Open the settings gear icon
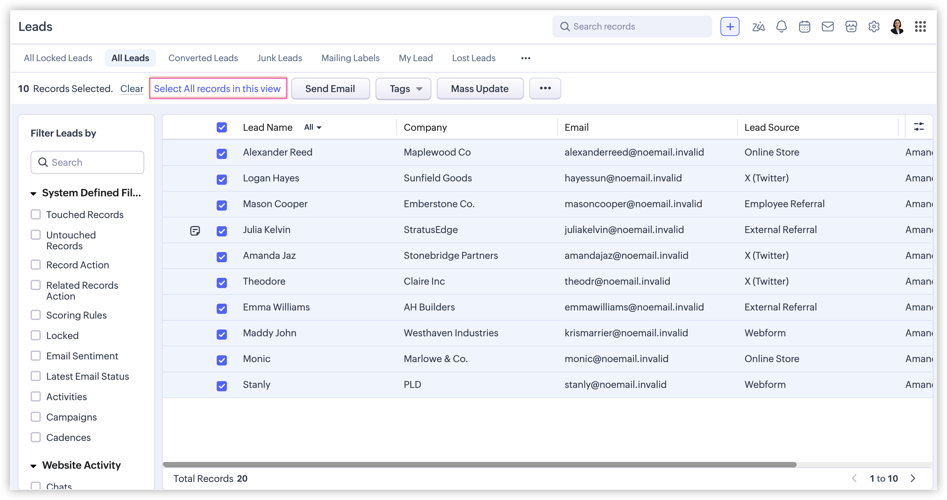This screenshot has height=500, width=947. (874, 26)
